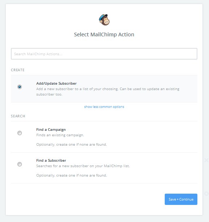Select the Add/Update Subscriber radio button

[x=20, y=86]
